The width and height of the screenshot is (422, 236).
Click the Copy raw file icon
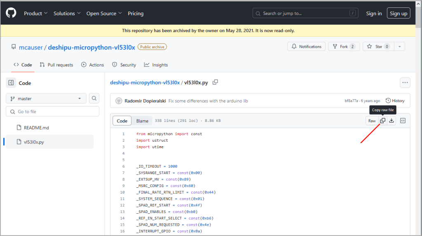382,121
